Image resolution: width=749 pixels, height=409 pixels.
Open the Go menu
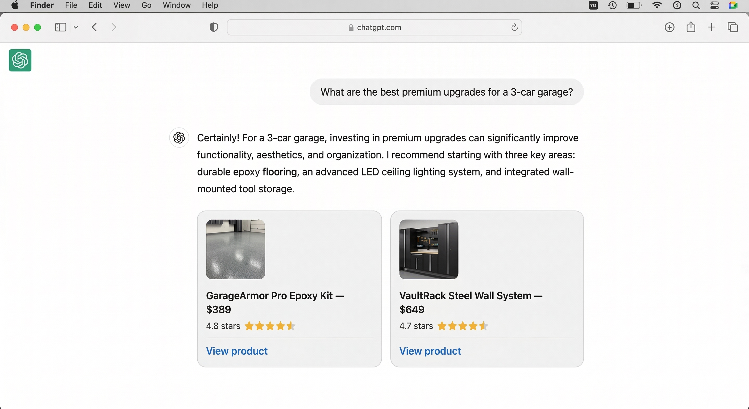[x=146, y=5]
